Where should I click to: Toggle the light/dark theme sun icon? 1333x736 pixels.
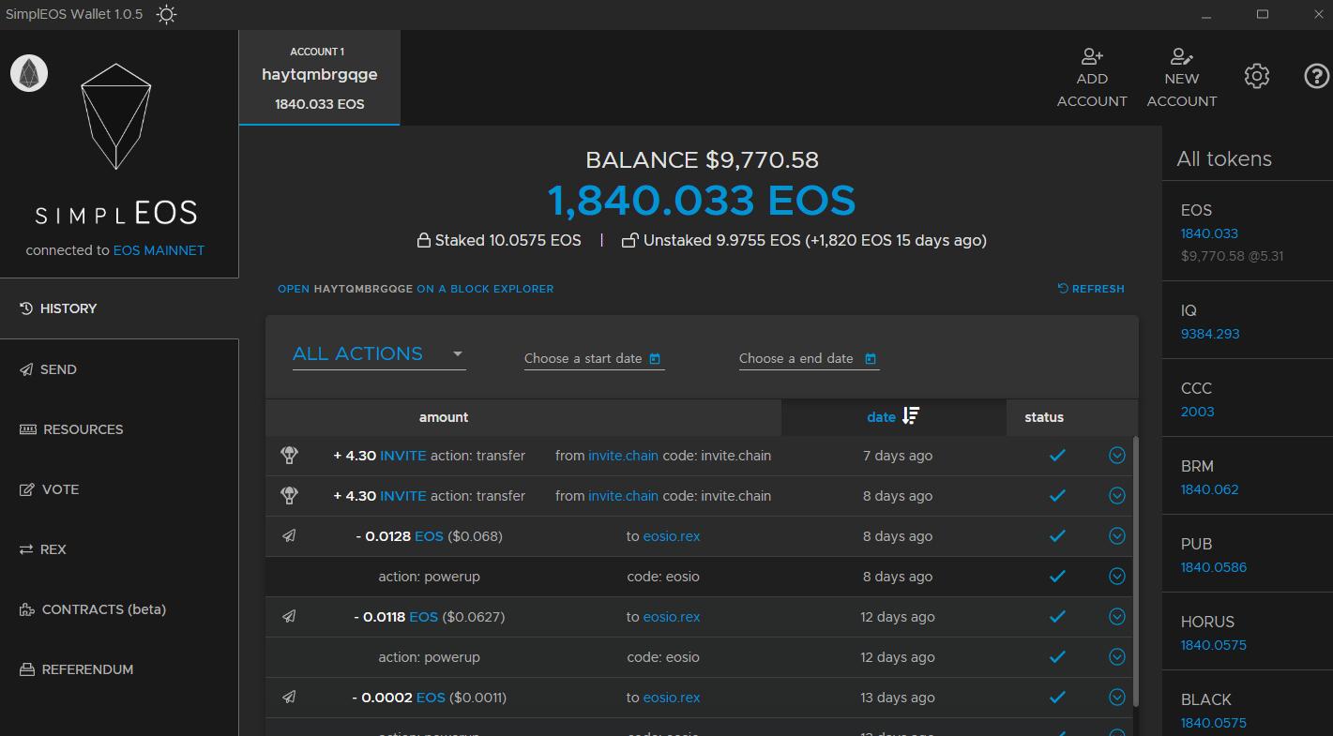tap(166, 14)
